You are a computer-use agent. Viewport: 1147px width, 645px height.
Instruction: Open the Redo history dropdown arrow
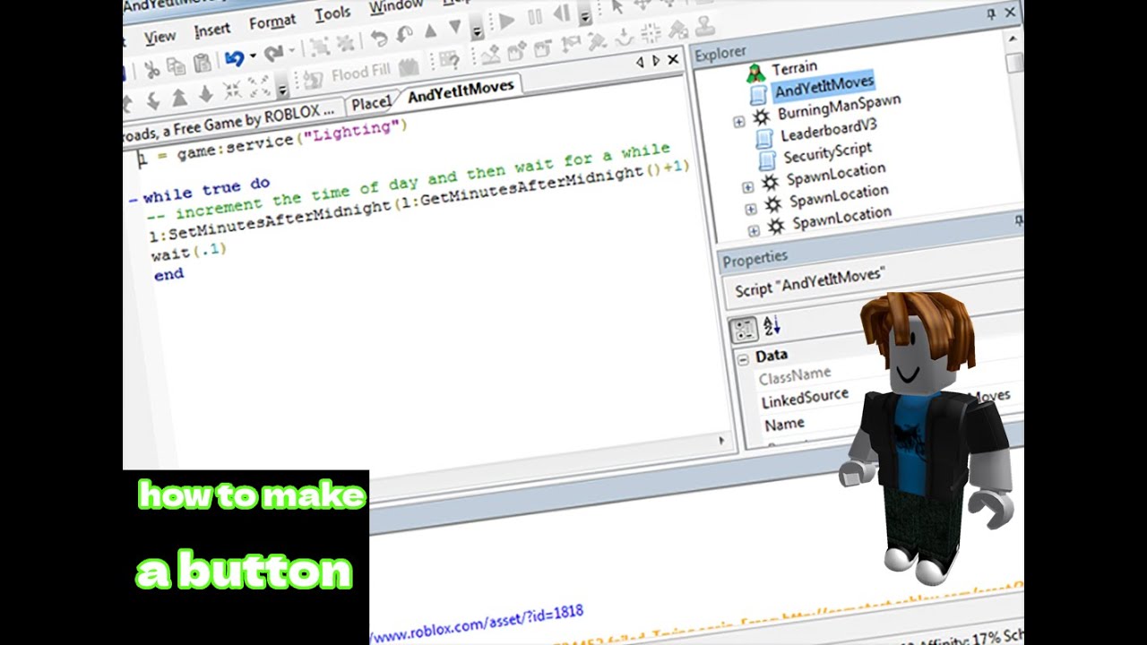(x=291, y=52)
